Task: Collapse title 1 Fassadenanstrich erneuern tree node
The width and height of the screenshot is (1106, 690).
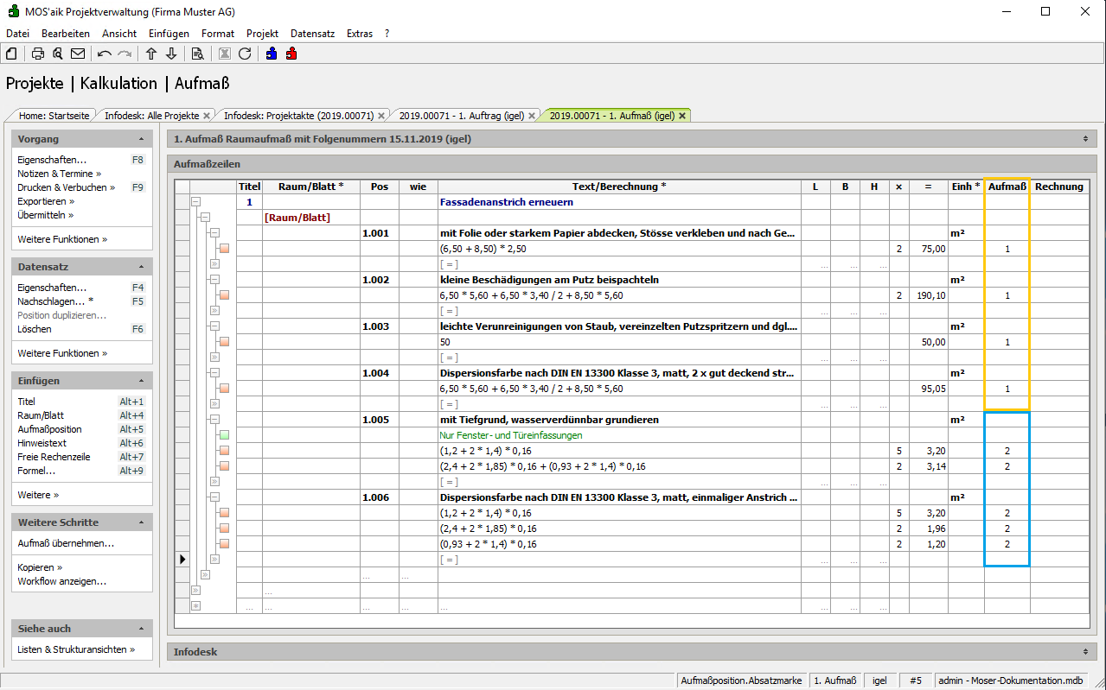Action: coord(195,202)
